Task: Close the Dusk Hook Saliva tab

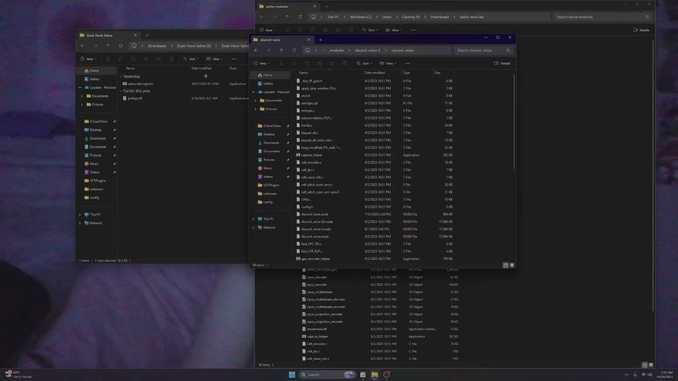Action: [x=135, y=35]
